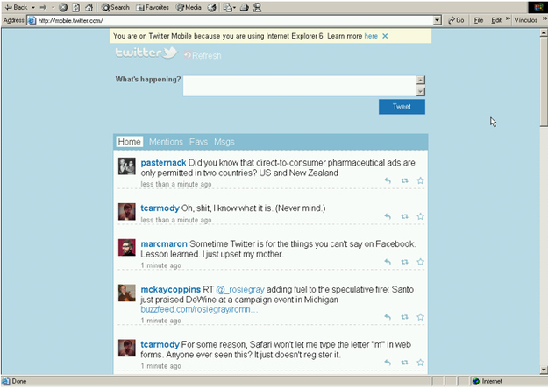
Task: Favorite mckaycoppins' tweet with the star
Action: coord(421,317)
